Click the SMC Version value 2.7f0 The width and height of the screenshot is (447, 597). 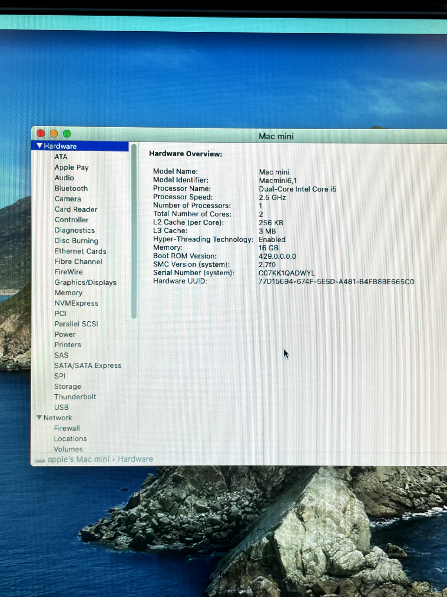pos(267,265)
